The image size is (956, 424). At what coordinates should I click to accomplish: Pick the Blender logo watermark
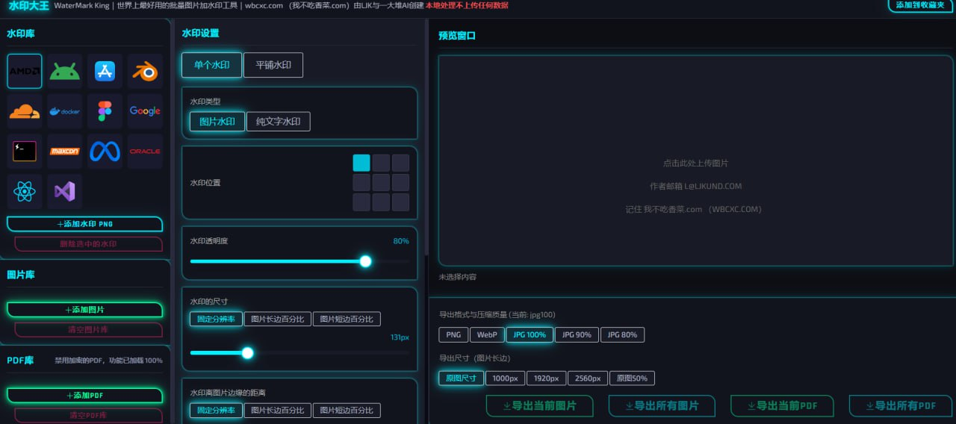tap(145, 71)
